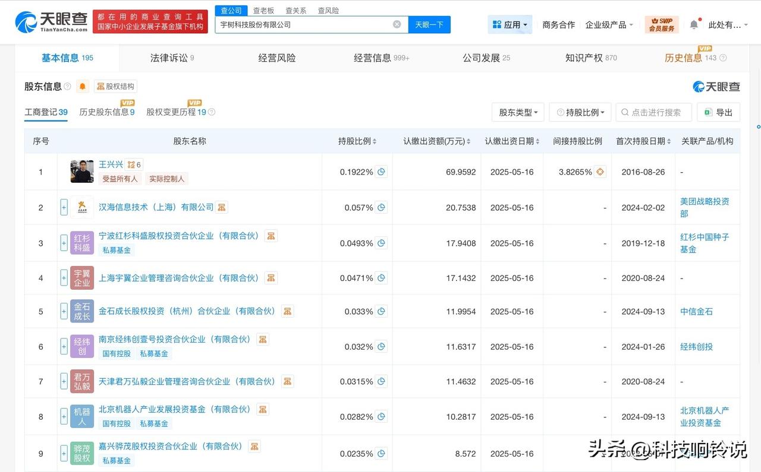This screenshot has width=761, height=472.
Task: Open the 应用 apps dropdown
Action: (510, 25)
